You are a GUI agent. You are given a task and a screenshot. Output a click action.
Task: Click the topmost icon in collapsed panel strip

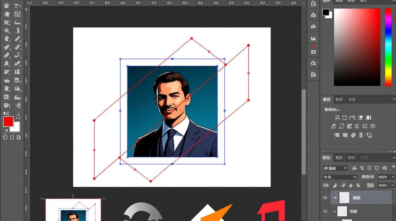coord(313,4)
